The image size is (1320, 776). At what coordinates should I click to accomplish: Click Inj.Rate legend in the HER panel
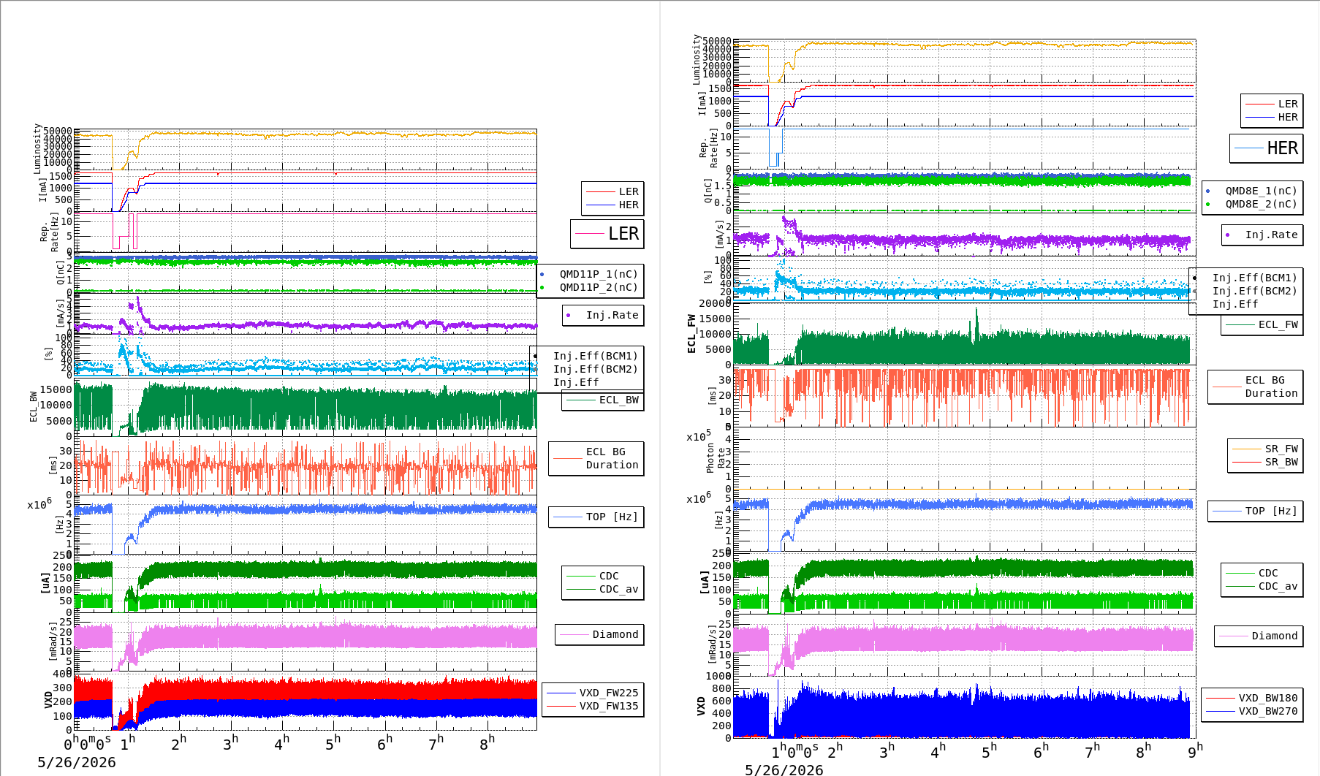(1271, 235)
